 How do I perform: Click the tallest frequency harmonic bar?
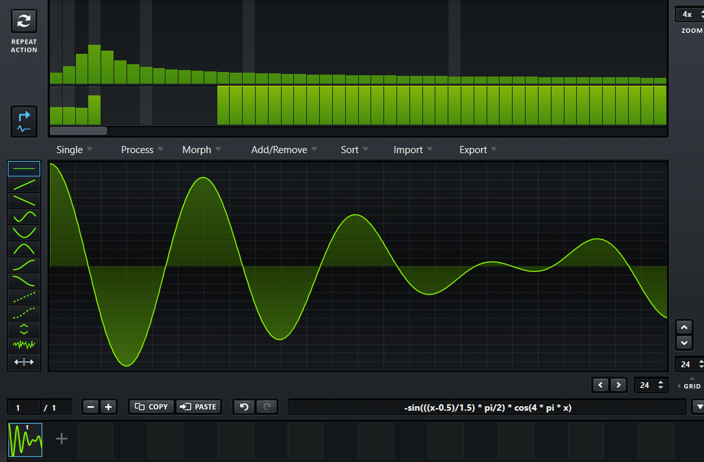(94, 64)
